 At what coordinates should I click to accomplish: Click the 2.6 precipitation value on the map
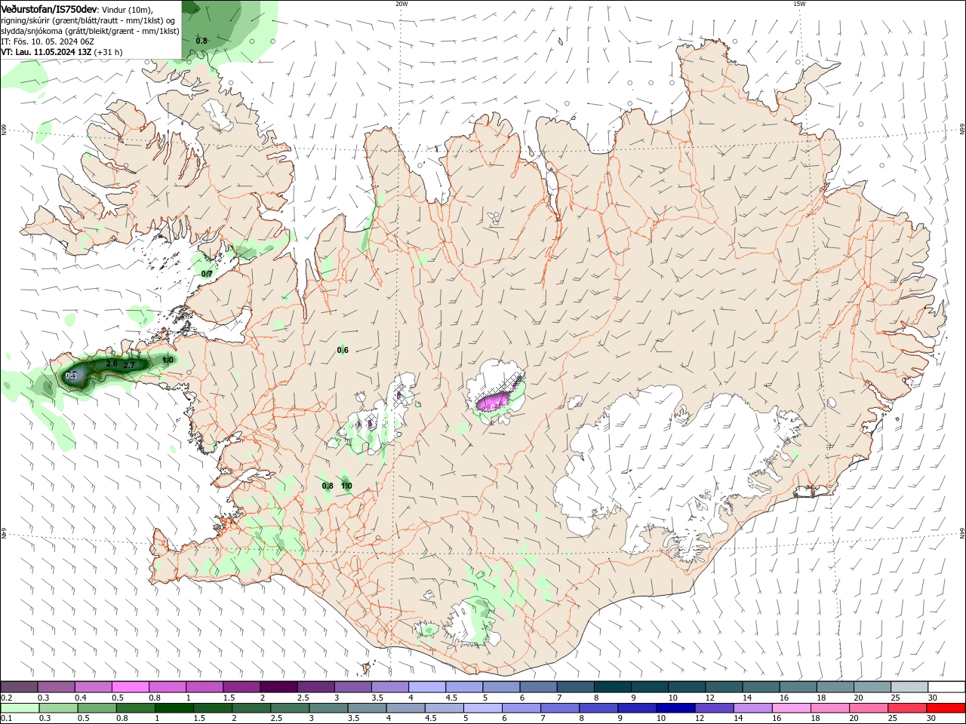point(112,364)
